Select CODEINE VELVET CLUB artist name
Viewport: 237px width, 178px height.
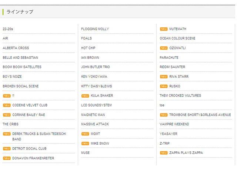pyautogui.click(x=30, y=105)
